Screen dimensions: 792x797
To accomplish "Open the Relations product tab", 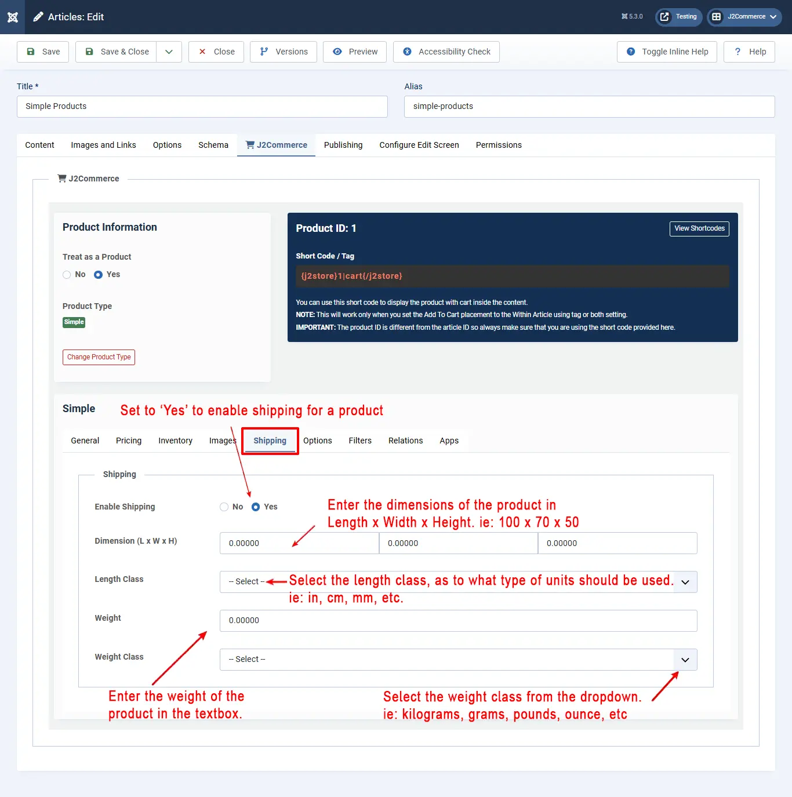I will point(406,441).
